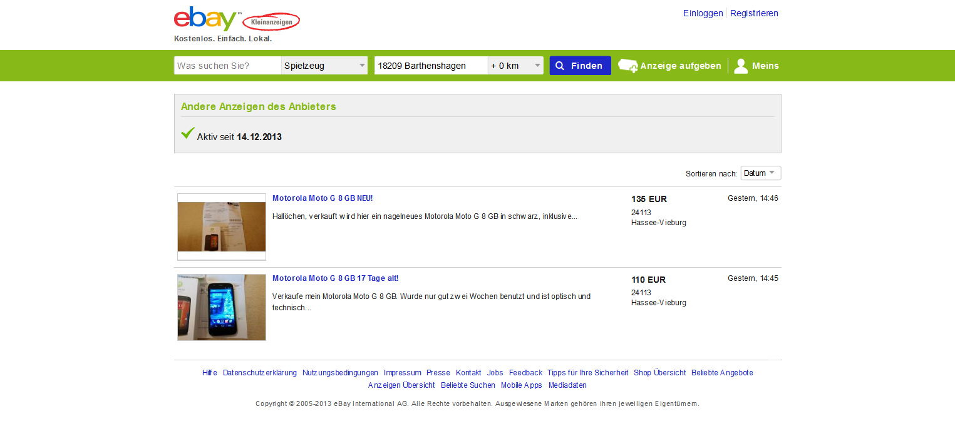The image size is (955, 436).
Task: Open listing 'Motorola Moto G 8 GB 17 Tage alt!'
Action: pyautogui.click(x=336, y=278)
